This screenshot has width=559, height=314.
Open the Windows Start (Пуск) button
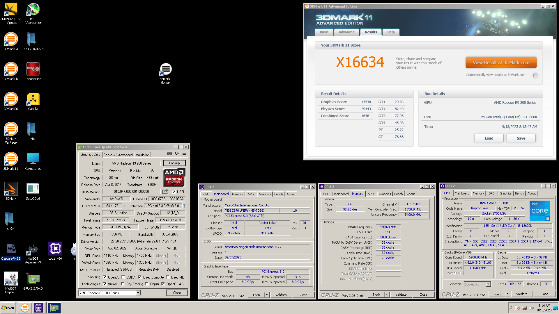coord(8,308)
